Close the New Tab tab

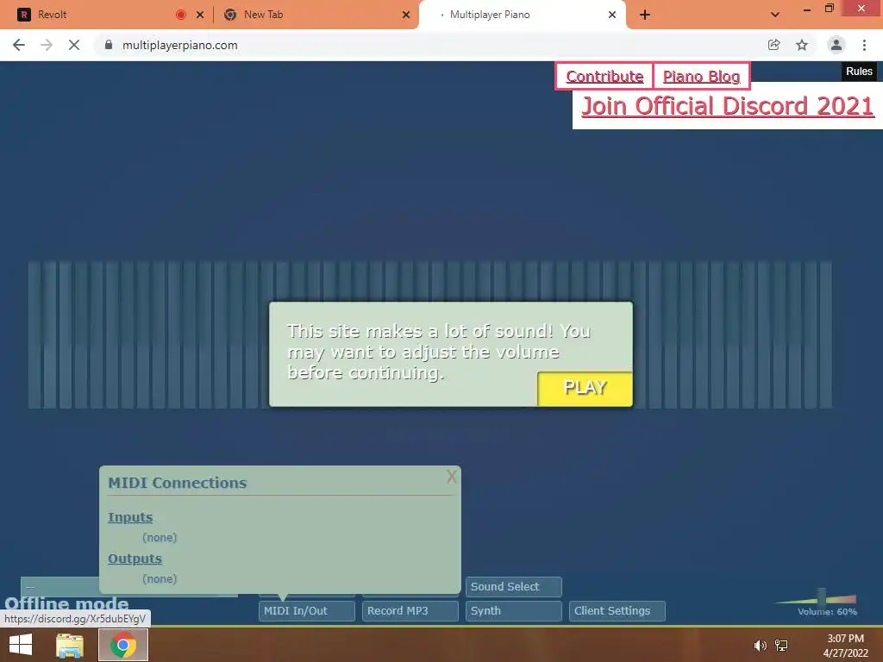pyautogui.click(x=406, y=15)
